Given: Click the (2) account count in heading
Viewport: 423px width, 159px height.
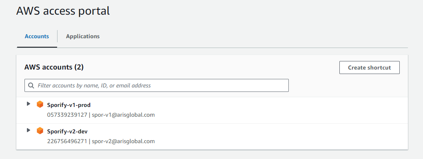Looking at the screenshot, I should 79,67.
